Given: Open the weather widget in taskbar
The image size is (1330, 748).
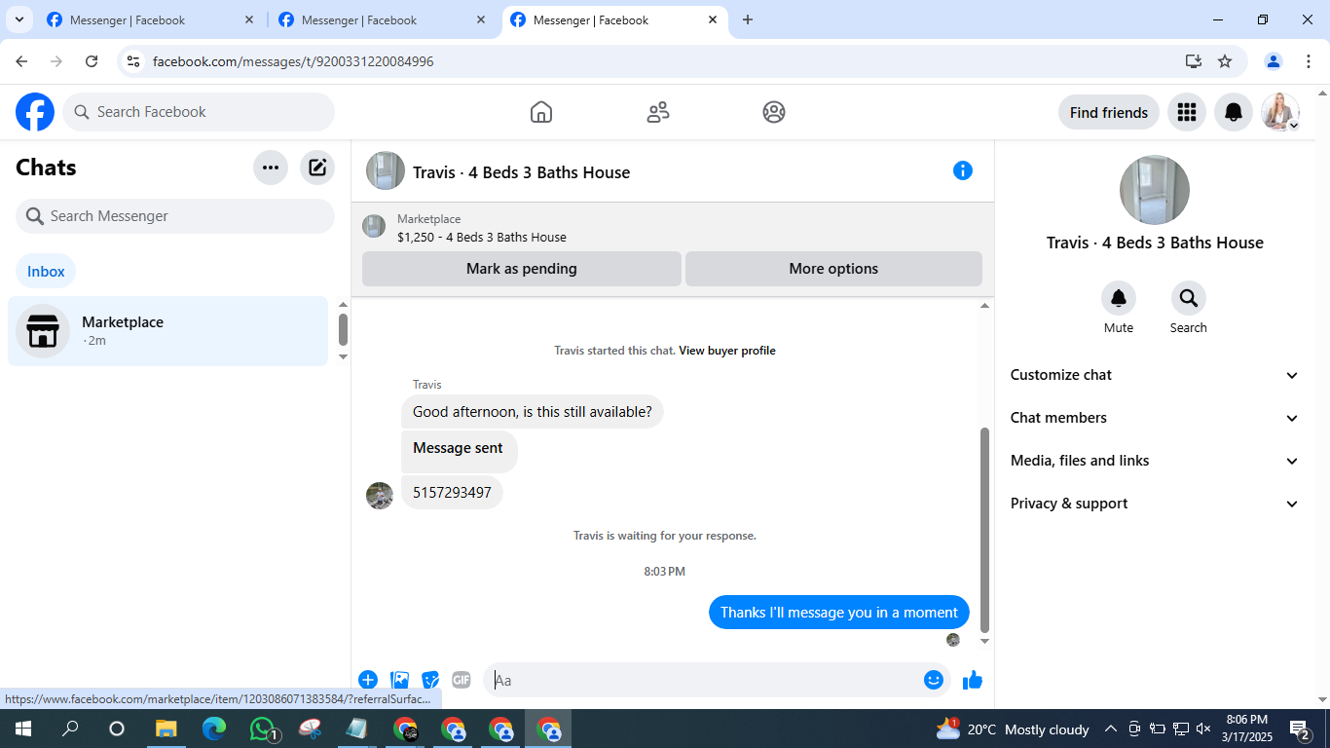Looking at the screenshot, I should point(1013,729).
